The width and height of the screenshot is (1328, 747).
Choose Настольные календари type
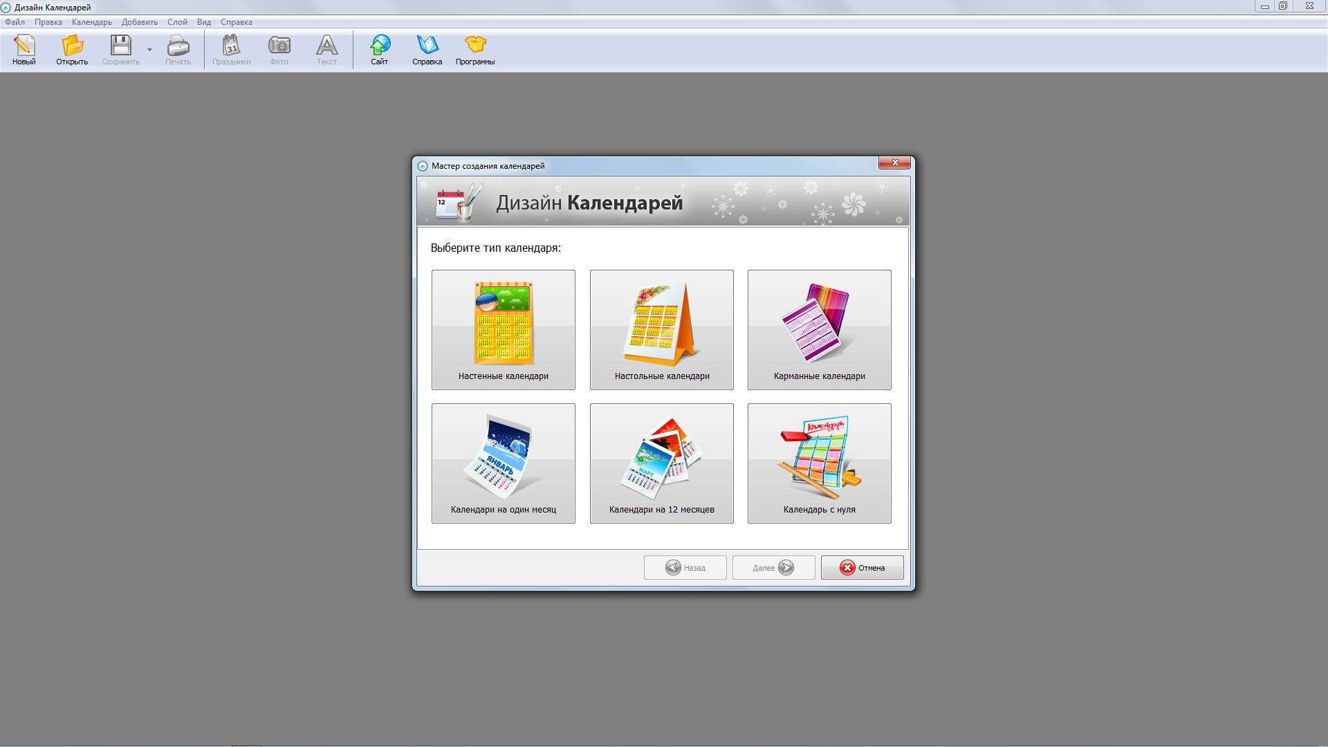[x=662, y=330]
